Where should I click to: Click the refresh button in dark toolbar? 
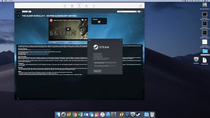[x=30, y=12]
